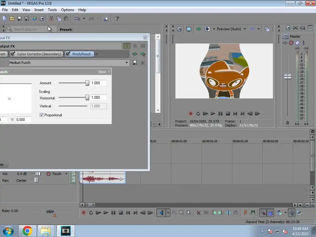Click the Horizontal scaling slider handle
The image size is (316, 237).
coord(87,98)
